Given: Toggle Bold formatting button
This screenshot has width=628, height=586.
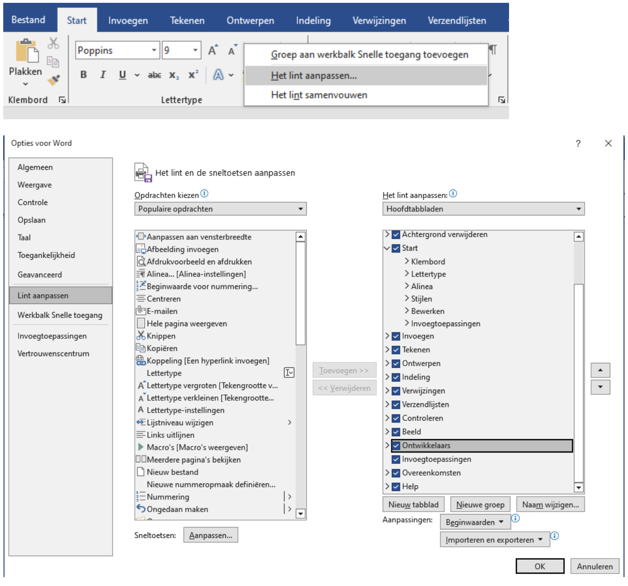Looking at the screenshot, I should pos(83,75).
